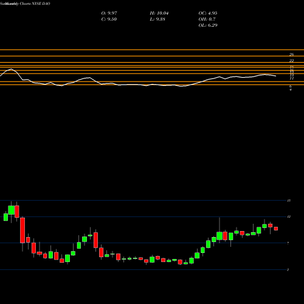304x304 pixels.
Task: Click the 'OC: 4.95' reading
Action: [208, 13]
